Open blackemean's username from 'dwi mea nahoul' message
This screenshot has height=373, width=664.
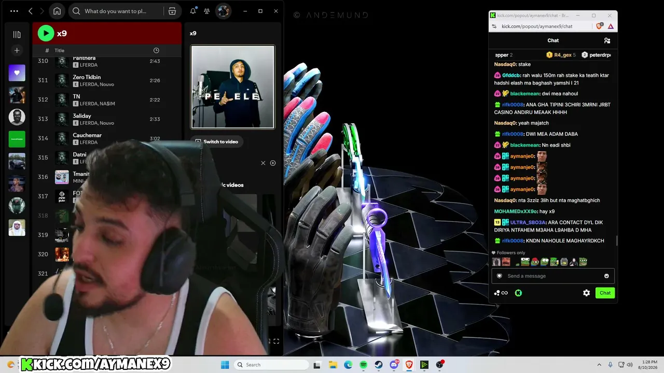coord(524,94)
